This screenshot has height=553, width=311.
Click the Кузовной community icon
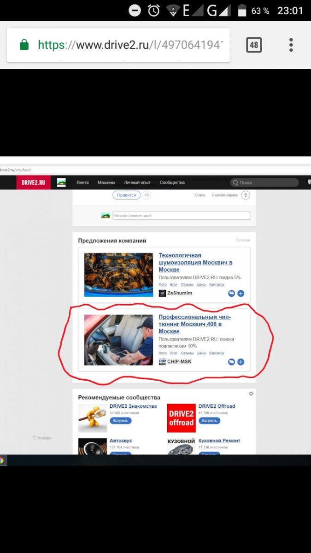click(181, 446)
